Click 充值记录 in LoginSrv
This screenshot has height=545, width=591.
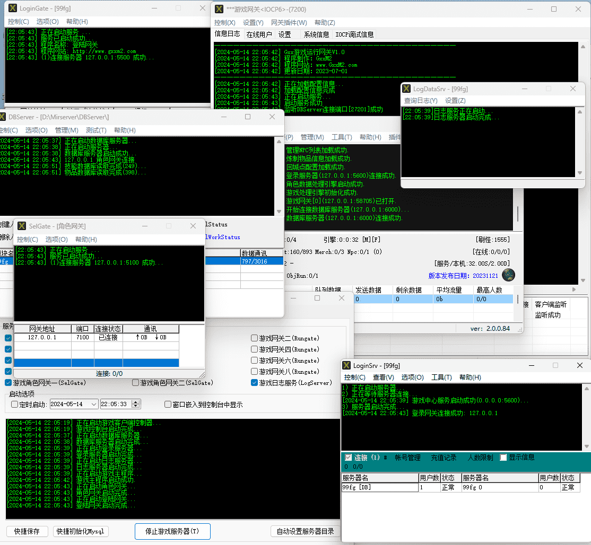point(444,457)
